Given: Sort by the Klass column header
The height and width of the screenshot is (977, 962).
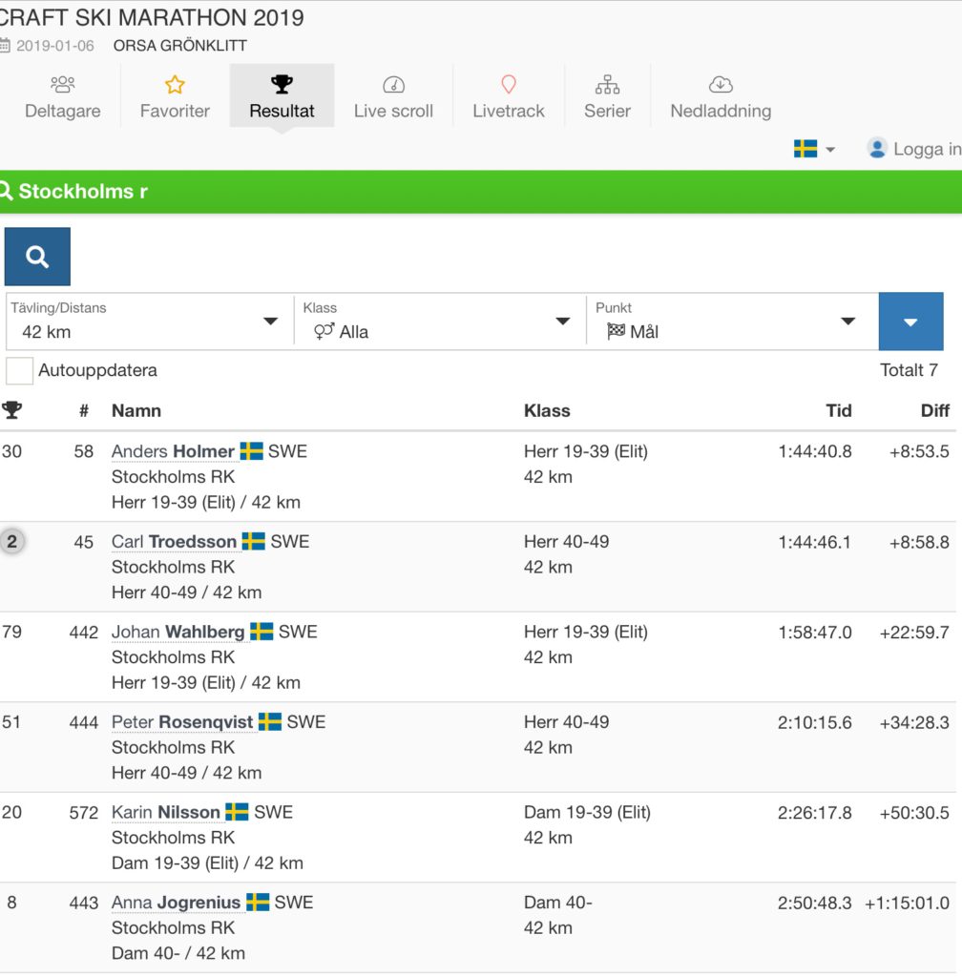Looking at the screenshot, I should (x=547, y=410).
